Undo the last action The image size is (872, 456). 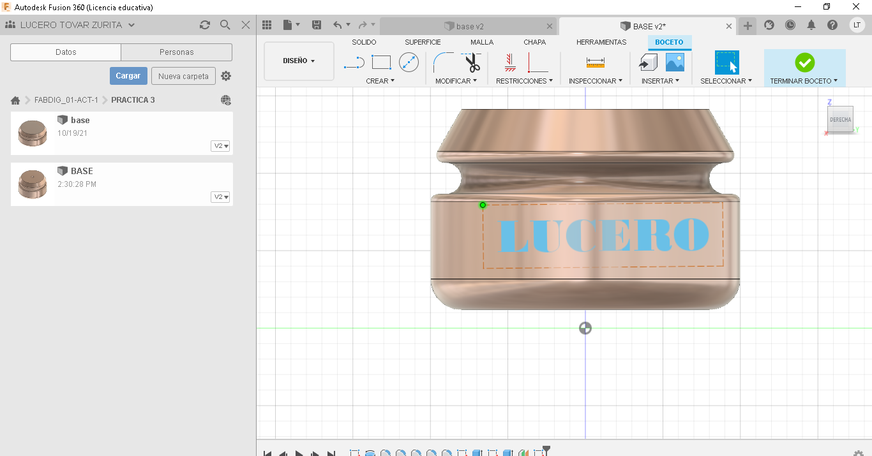(x=338, y=25)
